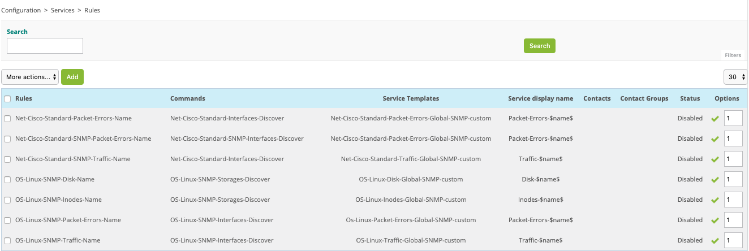749x251 pixels.
Task: Tick the select-all checkbox in Rules header
Action: pyautogui.click(x=7, y=98)
